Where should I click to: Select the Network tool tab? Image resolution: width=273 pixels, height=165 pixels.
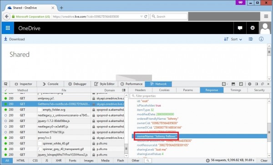pos(158,84)
